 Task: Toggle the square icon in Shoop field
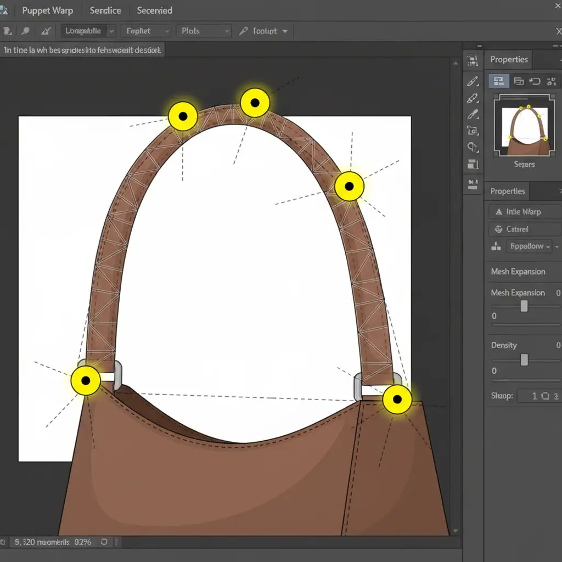point(545,396)
